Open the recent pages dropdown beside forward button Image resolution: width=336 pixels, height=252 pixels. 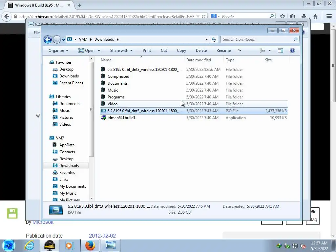tap(63, 40)
